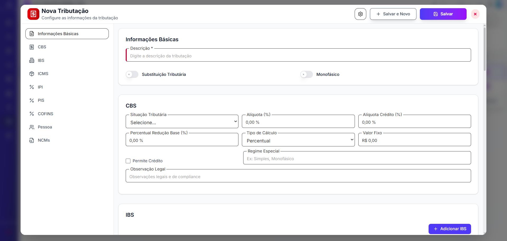Click the purple Salvar button
The width and height of the screenshot is (507, 241).
pos(443,14)
